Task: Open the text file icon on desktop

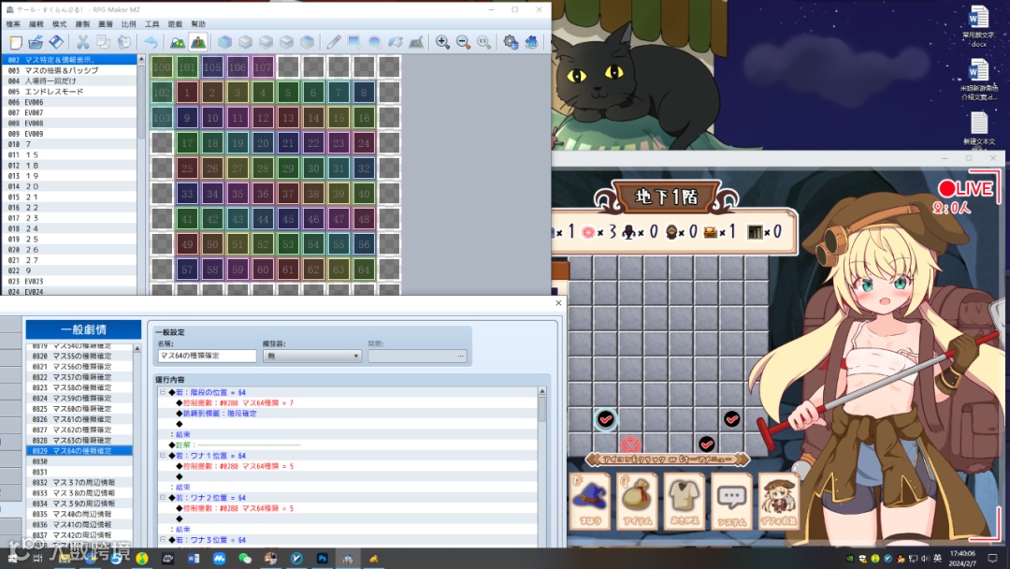Action: point(978,128)
